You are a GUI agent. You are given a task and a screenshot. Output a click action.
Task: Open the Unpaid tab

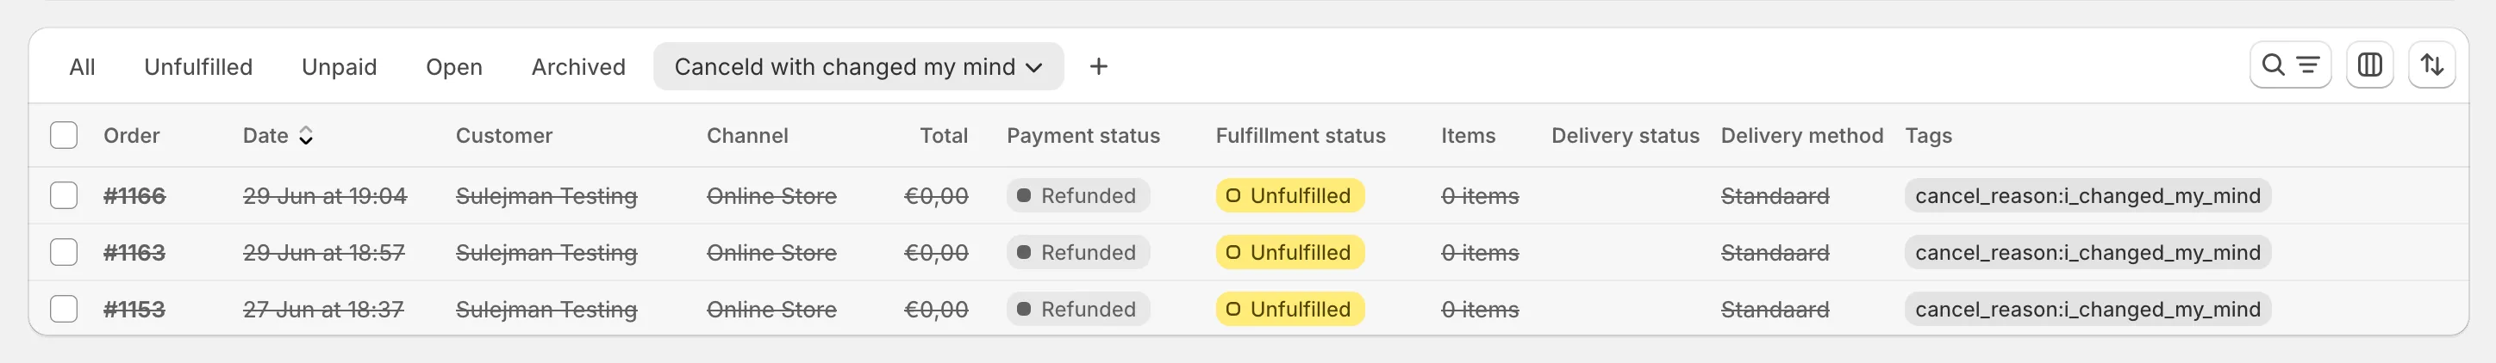click(339, 67)
